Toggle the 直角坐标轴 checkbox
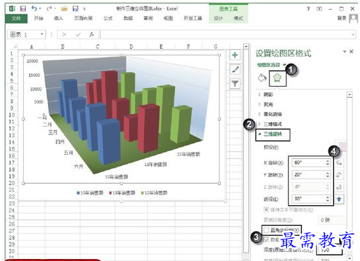 coord(266,230)
